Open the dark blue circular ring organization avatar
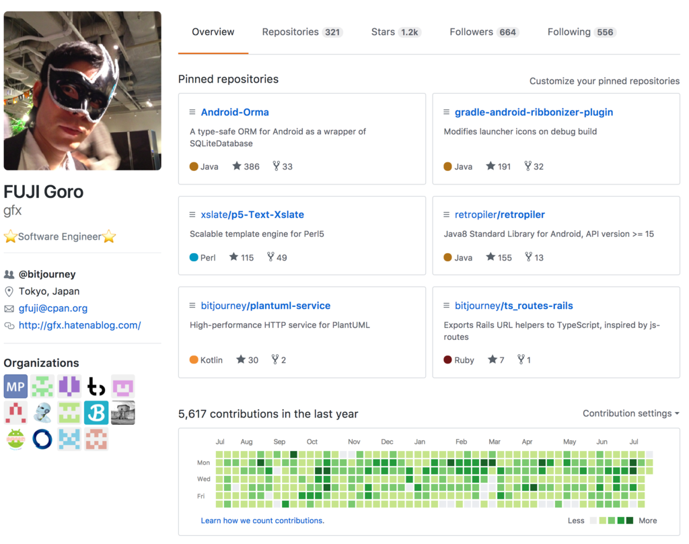 point(42,439)
